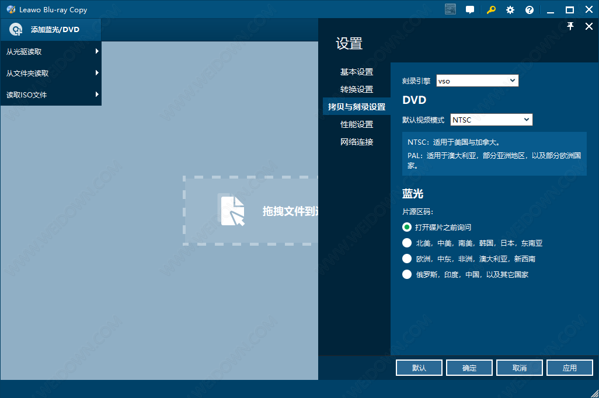Click the gear settings icon in title bar

pos(510,10)
